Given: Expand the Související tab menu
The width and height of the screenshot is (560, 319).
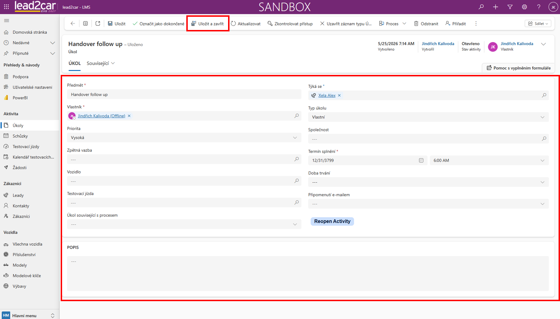Looking at the screenshot, I should click(101, 64).
